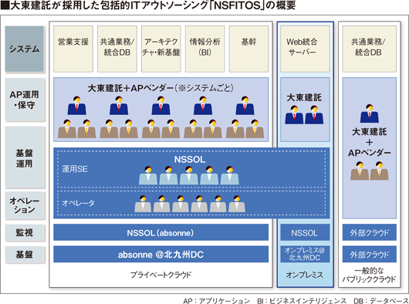Click the NSSOL (absonne) monitoring bar

(x=161, y=232)
